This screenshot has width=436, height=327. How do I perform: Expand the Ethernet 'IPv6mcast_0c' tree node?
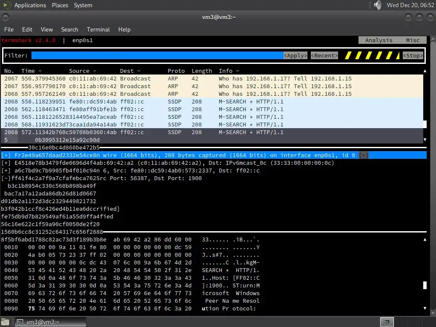(x=6, y=163)
